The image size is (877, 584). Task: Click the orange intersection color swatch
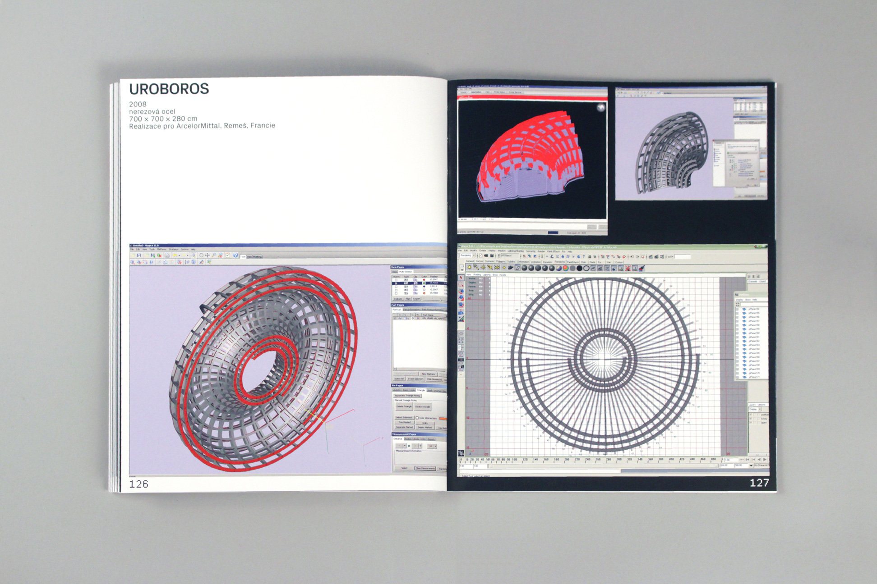443,419
